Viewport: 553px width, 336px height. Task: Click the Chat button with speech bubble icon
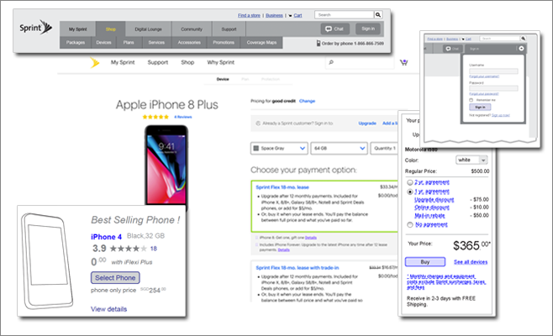pyautogui.click(x=333, y=29)
